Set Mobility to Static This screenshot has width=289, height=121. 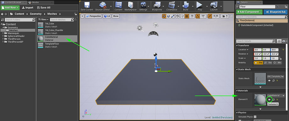tap(259, 63)
